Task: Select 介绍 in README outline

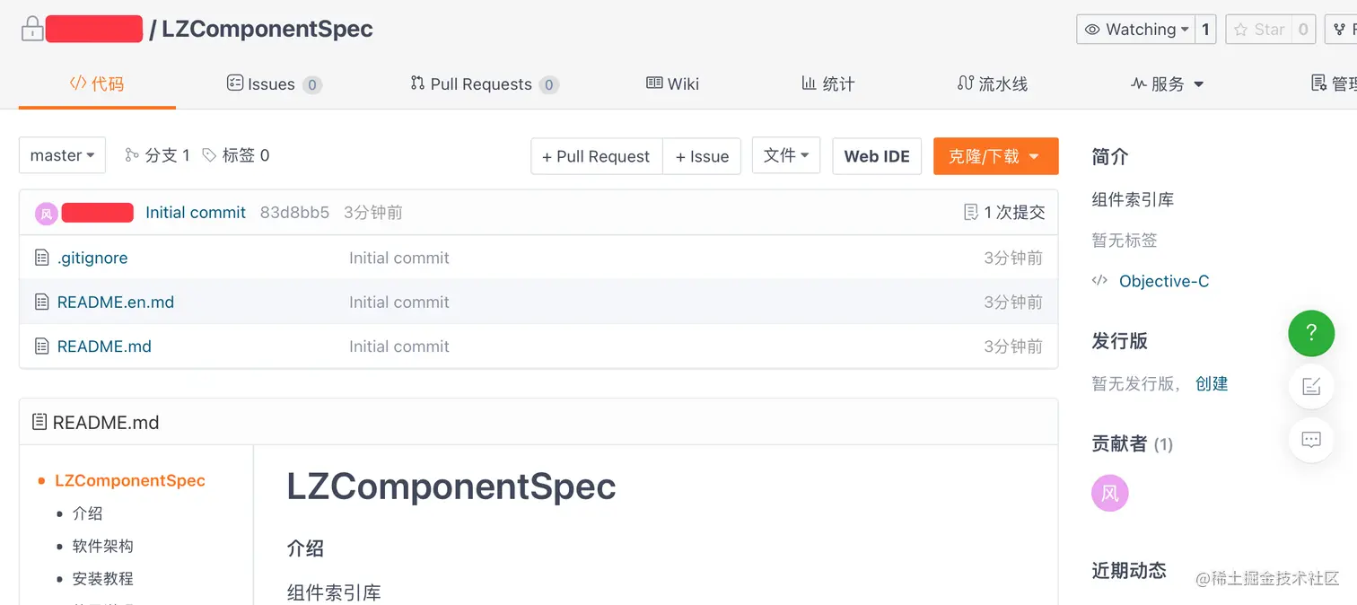Action: (87, 513)
